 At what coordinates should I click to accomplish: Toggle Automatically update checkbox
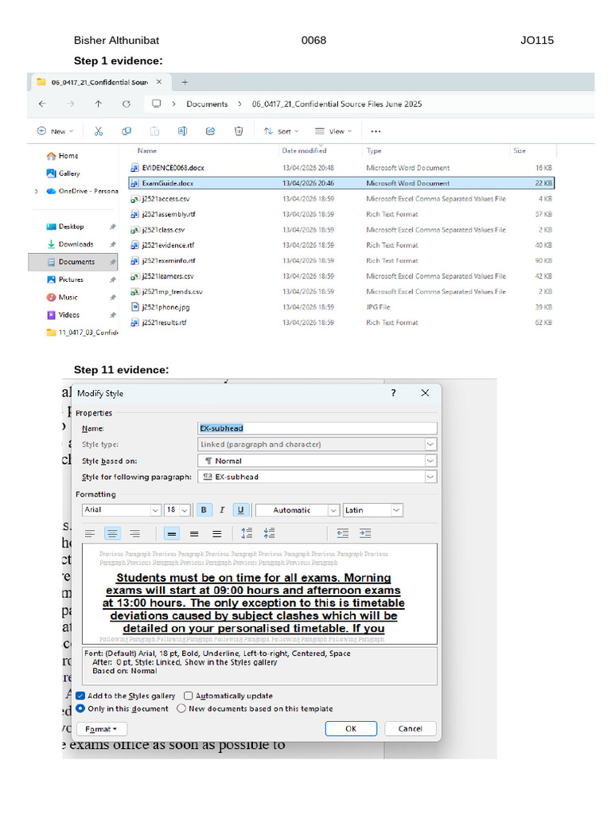pos(188,696)
